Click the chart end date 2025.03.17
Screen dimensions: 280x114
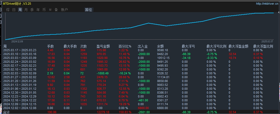point(267,41)
